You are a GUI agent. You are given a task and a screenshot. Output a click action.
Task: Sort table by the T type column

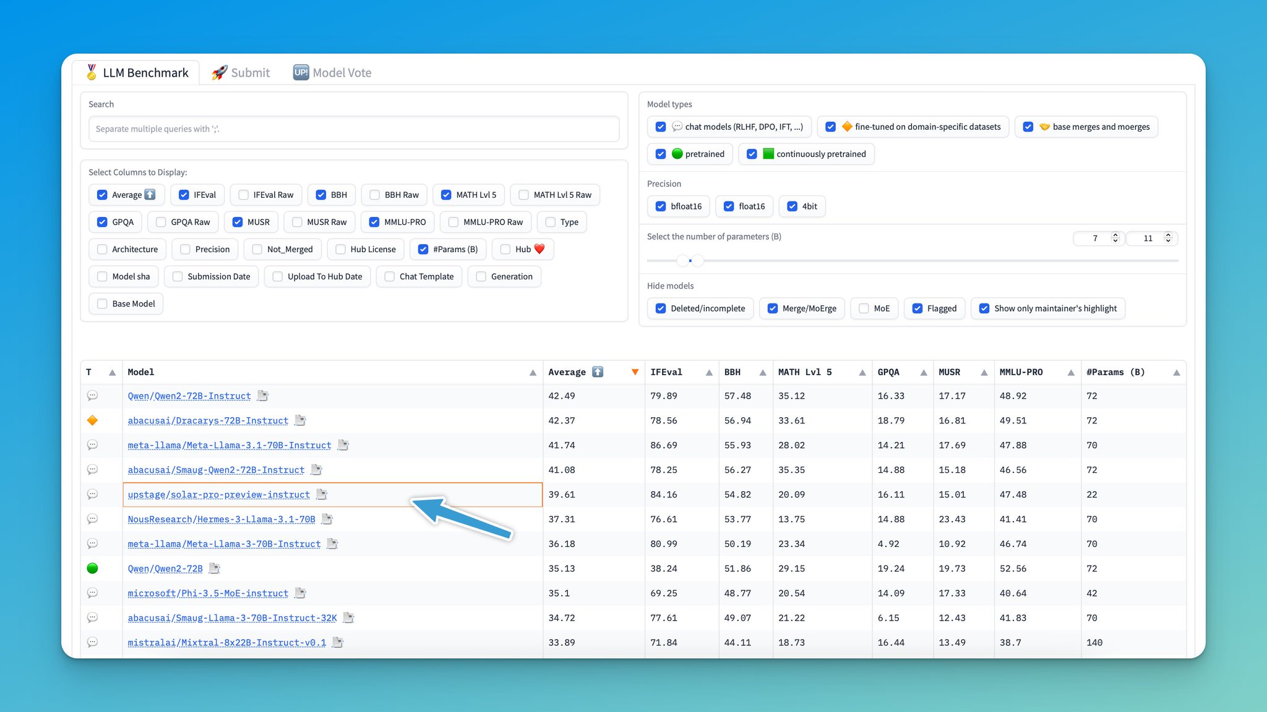point(112,373)
